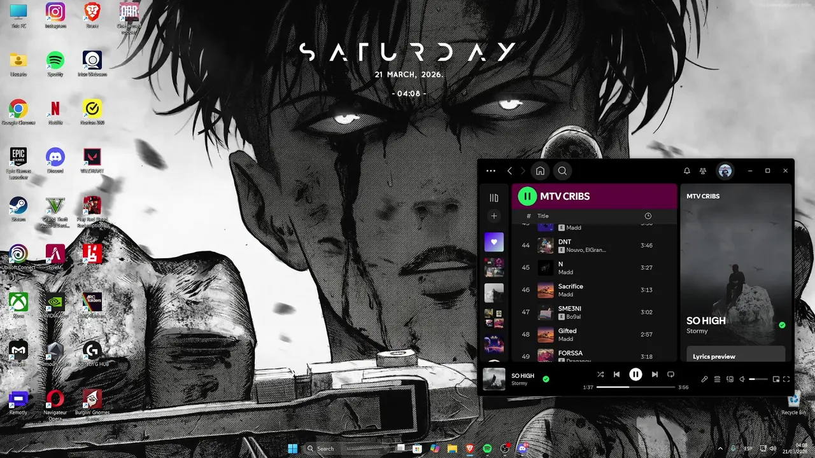The image size is (815, 458).
Task: Open Discord from the taskbar
Action: pos(523,448)
